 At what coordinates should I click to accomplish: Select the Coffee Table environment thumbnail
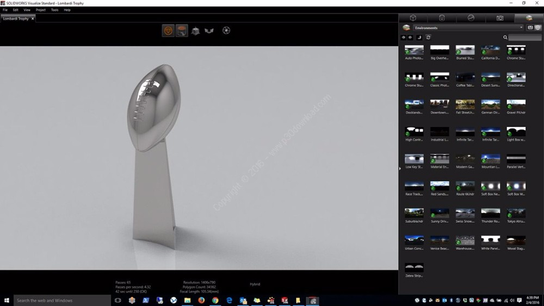click(465, 77)
